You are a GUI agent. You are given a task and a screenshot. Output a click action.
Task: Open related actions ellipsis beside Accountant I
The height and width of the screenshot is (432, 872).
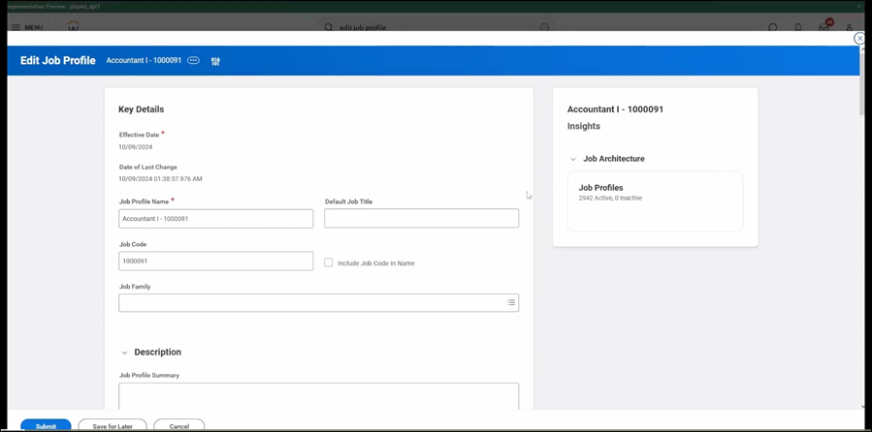[193, 61]
